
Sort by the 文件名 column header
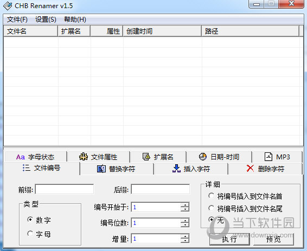tap(31, 31)
